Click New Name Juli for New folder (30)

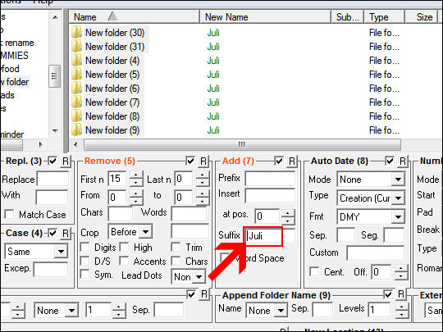(x=213, y=33)
